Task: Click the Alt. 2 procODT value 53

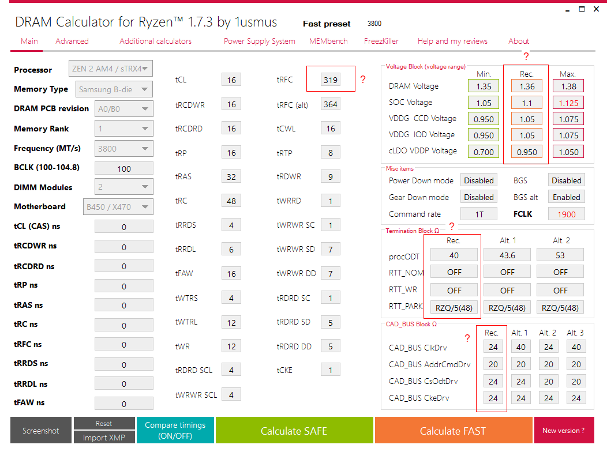Action: coord(560,255)
